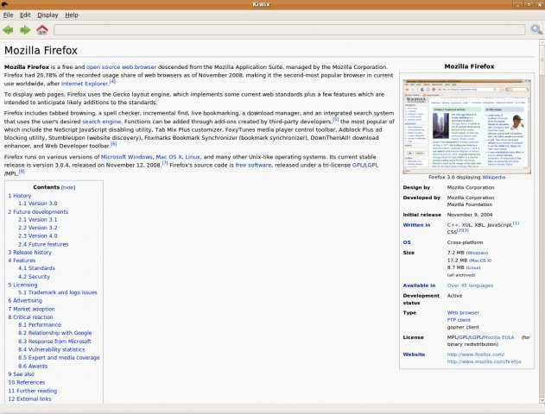The width and height of the screenshot is (545, 414).
Task: Jump to footnote [7]
Action: click(165, 163)
